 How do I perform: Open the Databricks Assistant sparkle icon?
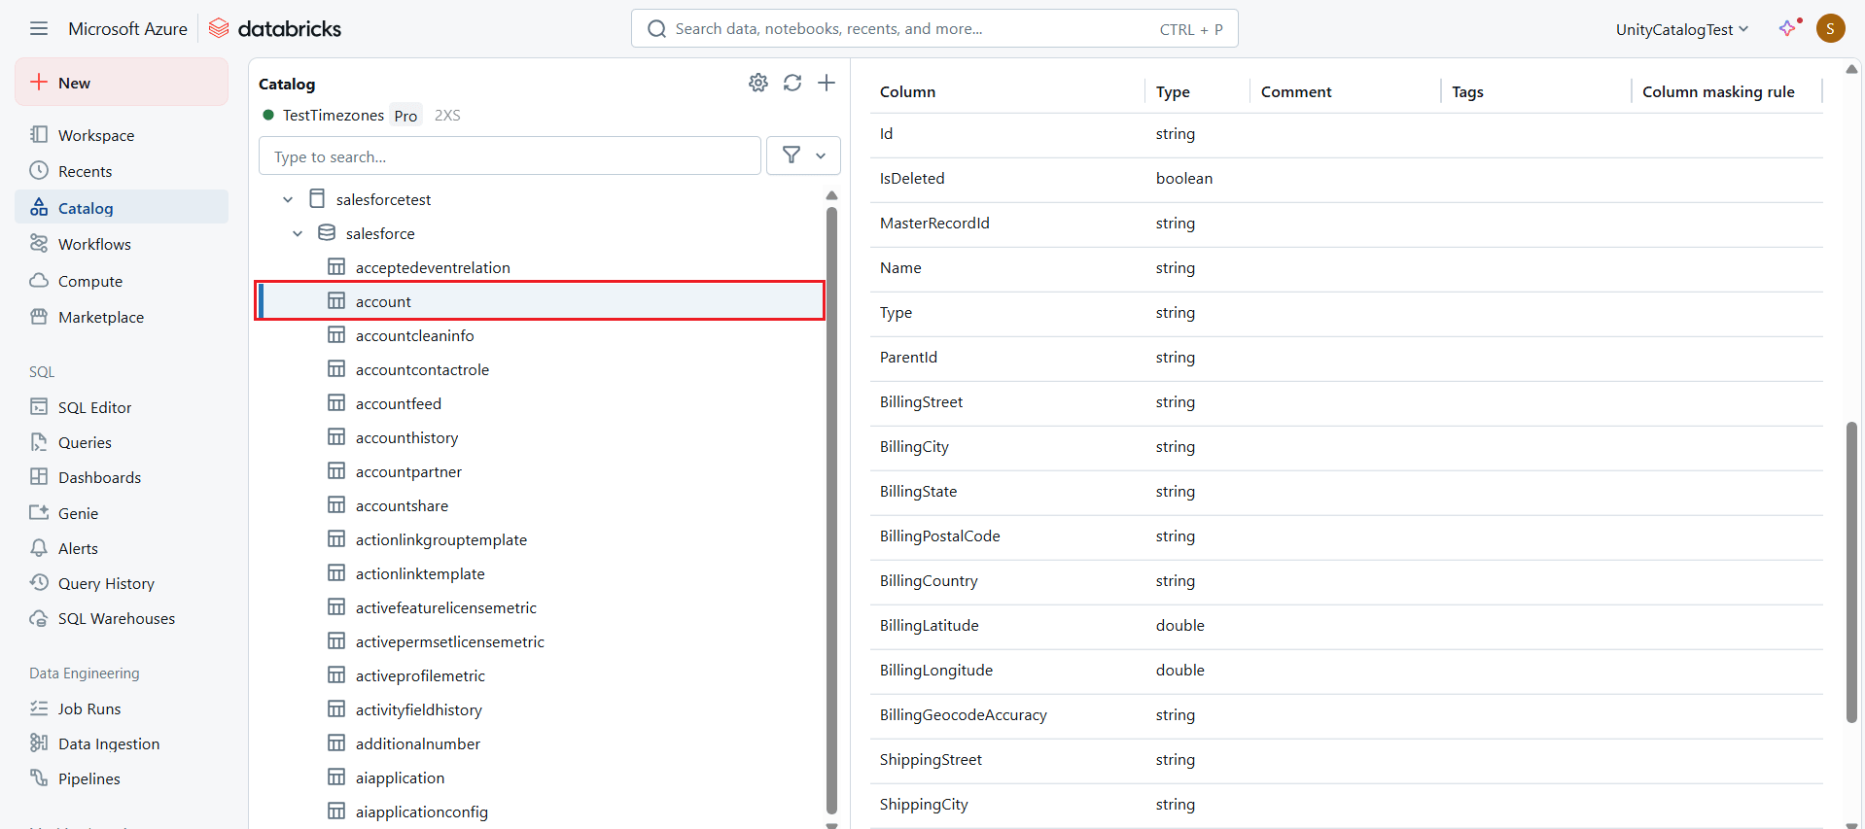(x=1787, y=29)
